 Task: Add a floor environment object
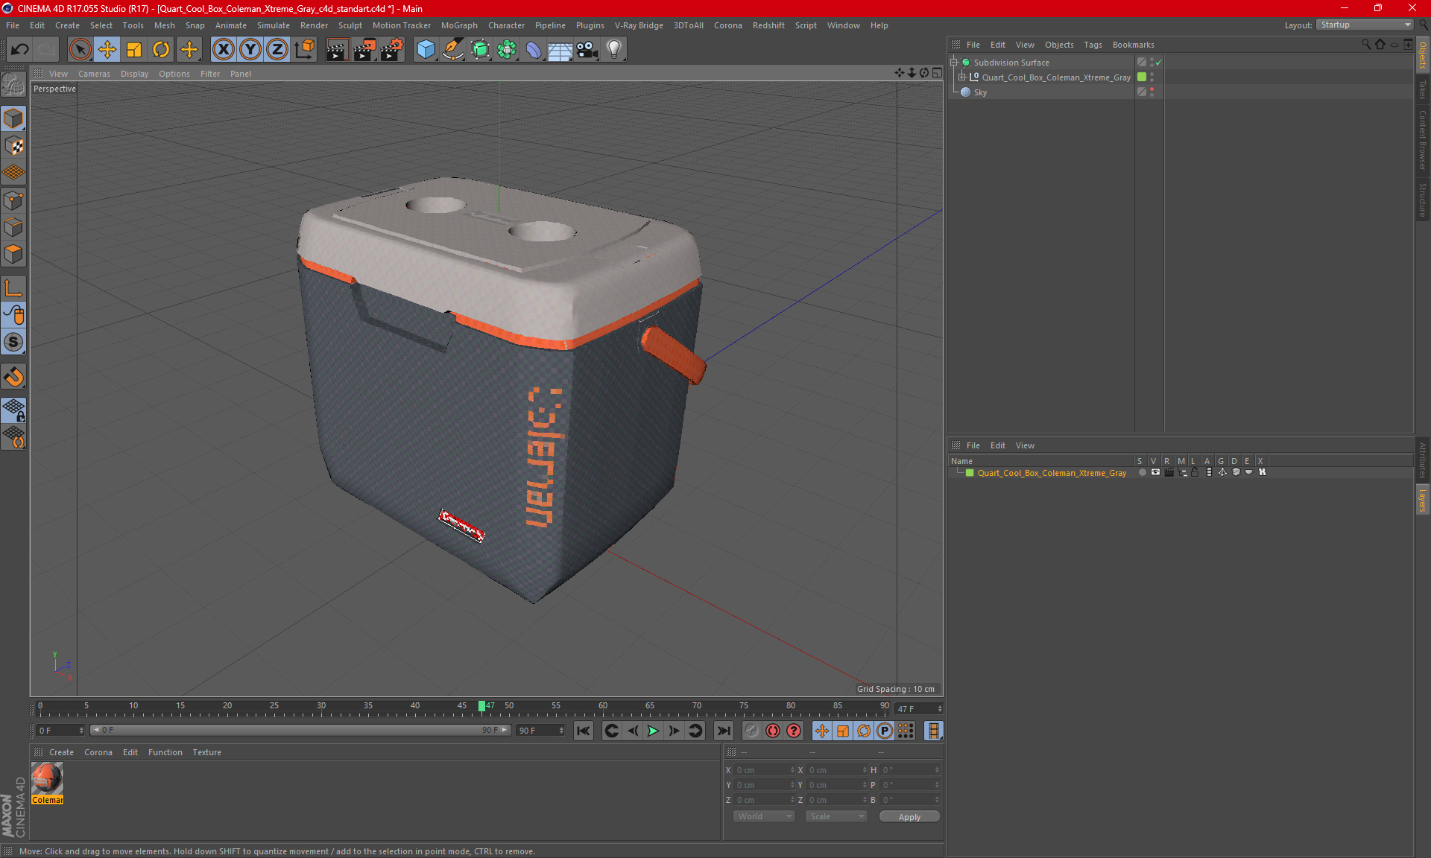(560, 50)
